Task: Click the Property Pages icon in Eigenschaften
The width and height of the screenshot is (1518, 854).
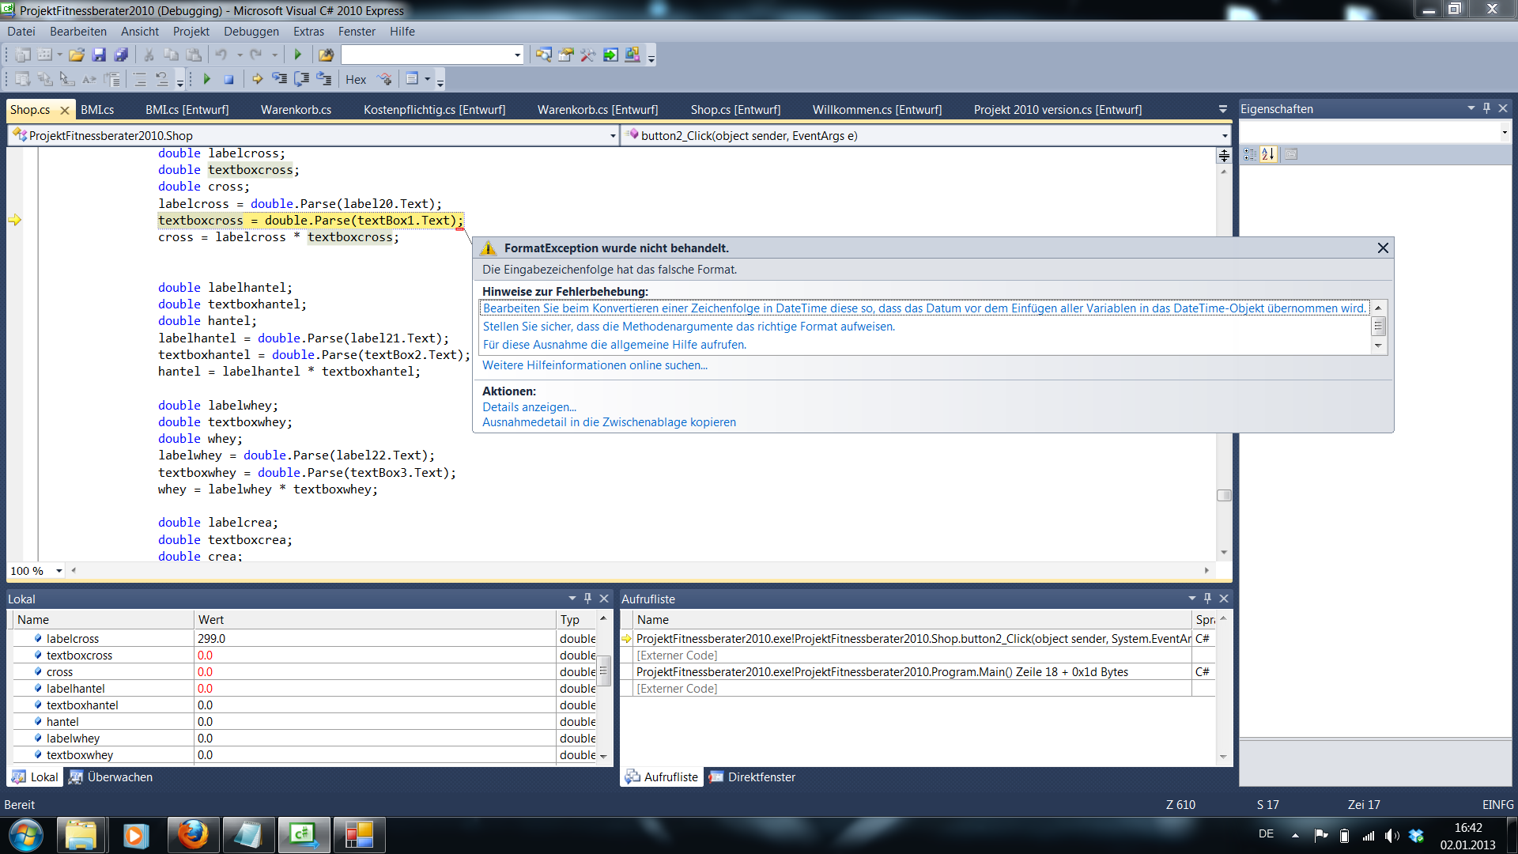Action: pyautogui.click(x=1291, y=154)
